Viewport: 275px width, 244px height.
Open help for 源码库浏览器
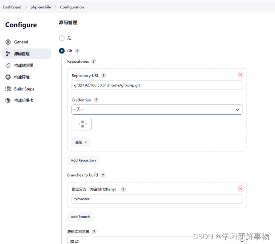coord(94,232)
